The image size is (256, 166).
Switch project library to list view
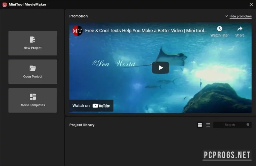click(208, 125)
